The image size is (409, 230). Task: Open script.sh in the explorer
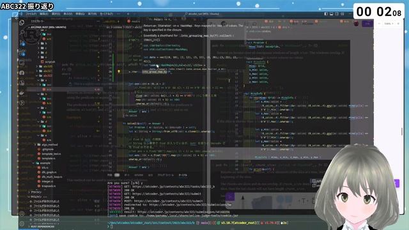point(49,62)
